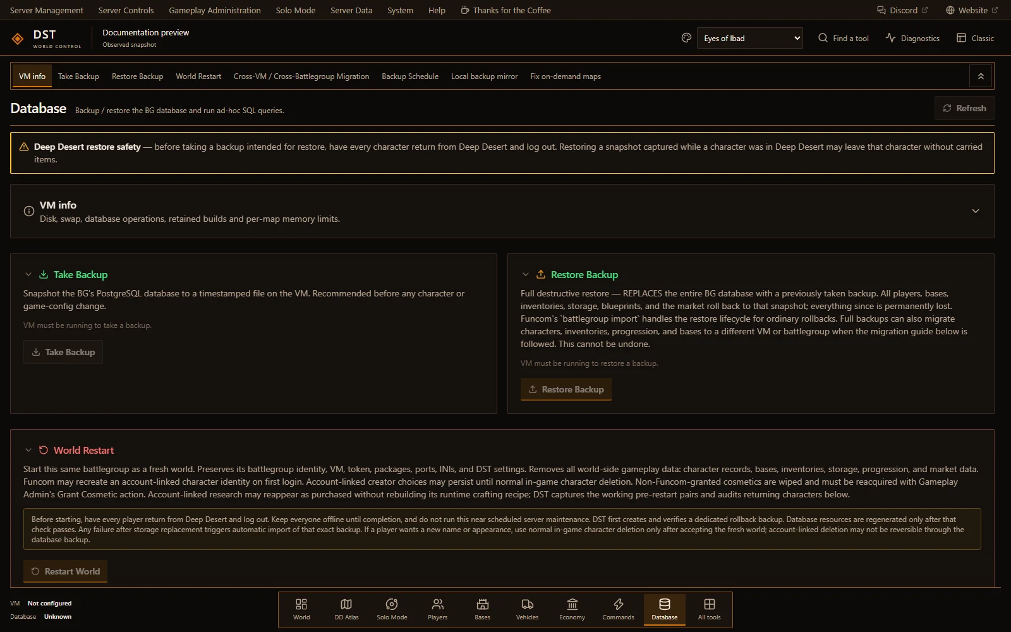Image resolution: width=1011 pixels, height=632 pixels.
Task: Open the Website external link
Action: pos(972,10)
